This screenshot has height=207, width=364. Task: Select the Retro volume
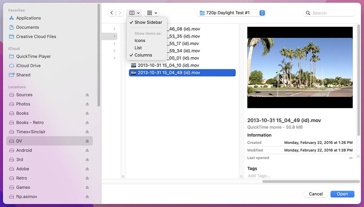[x=50, y=178]
